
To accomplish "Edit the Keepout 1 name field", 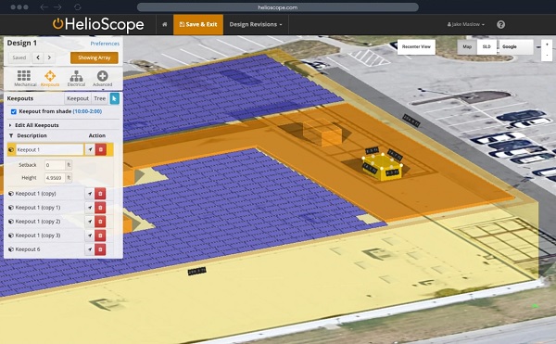I will 50,149.
